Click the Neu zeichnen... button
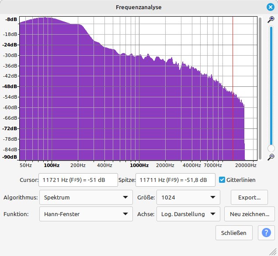The width and height of the screenshot is (278, 256). [x=250, y=214]
